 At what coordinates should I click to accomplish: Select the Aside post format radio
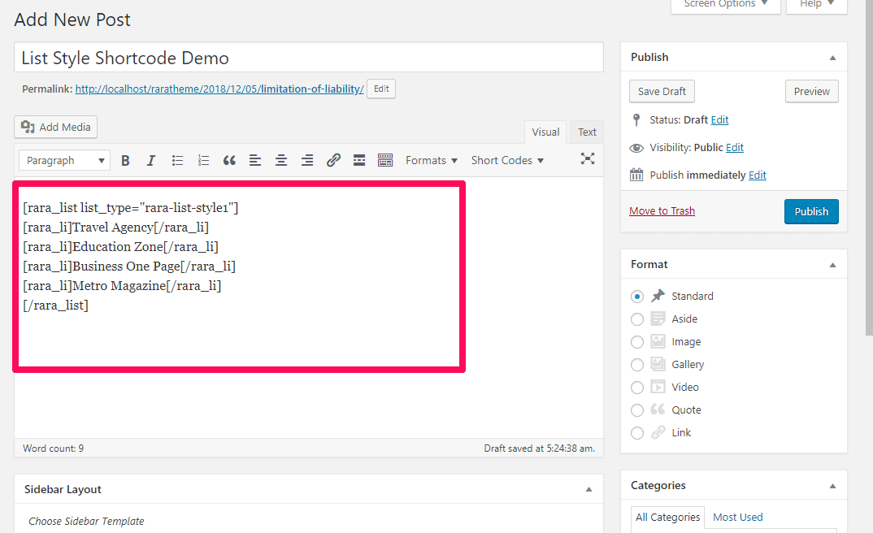(637, 319)
